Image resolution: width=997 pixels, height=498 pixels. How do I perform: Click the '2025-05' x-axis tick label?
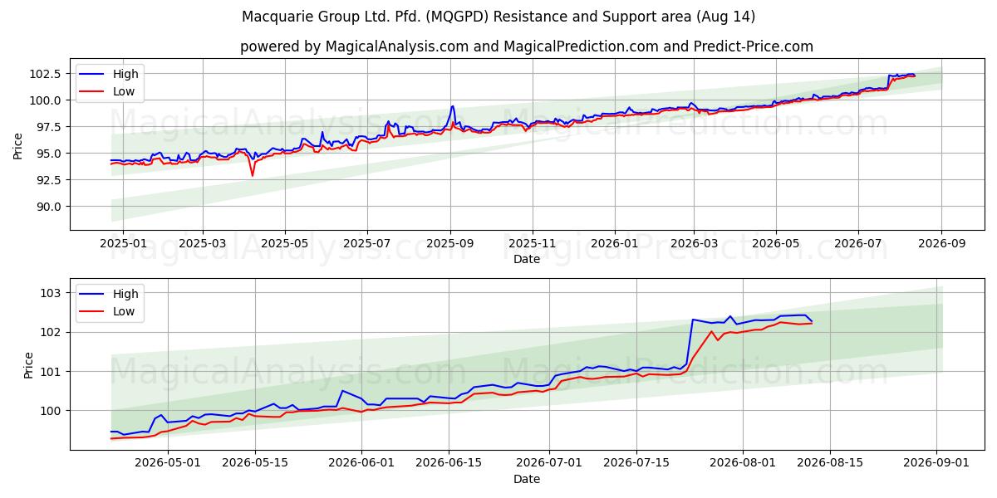(285, 243)
